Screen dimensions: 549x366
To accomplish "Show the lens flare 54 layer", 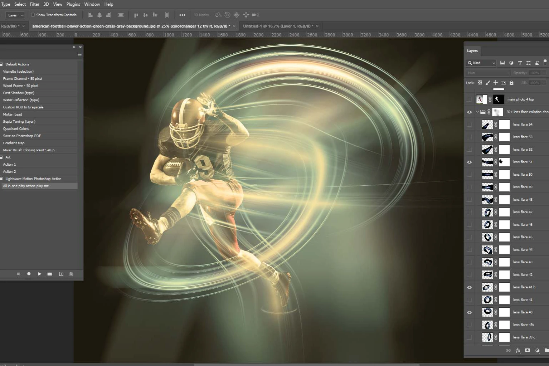I will pos(469,124).
